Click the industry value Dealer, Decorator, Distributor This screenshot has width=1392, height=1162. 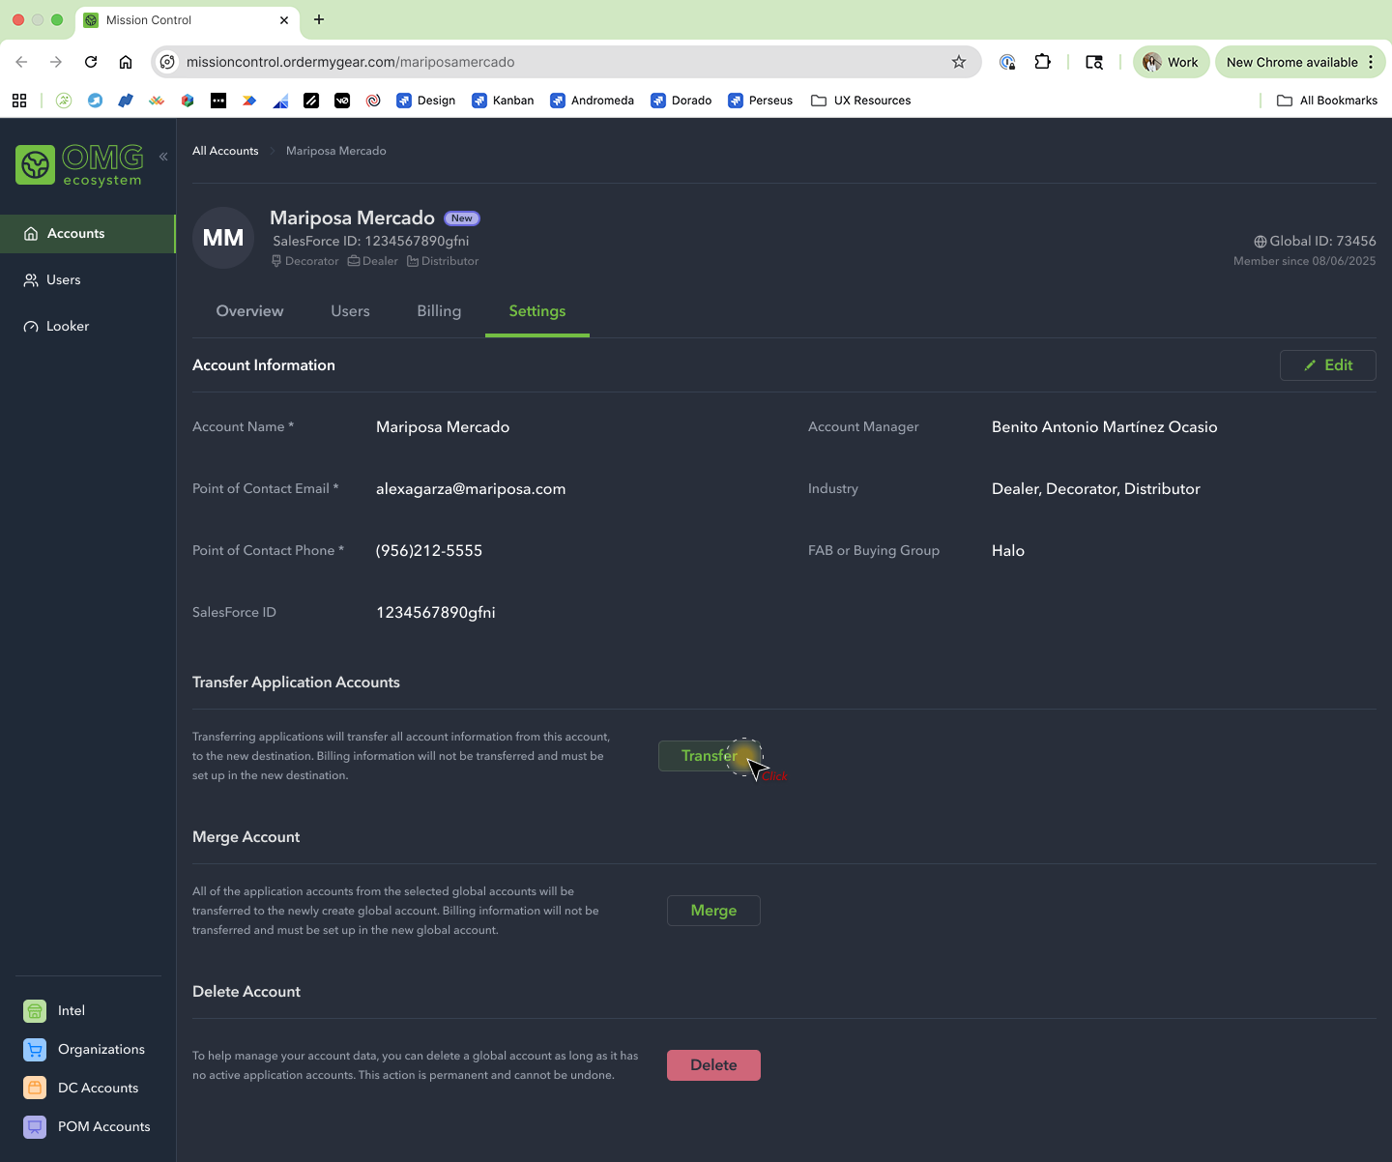(1096, 489)
